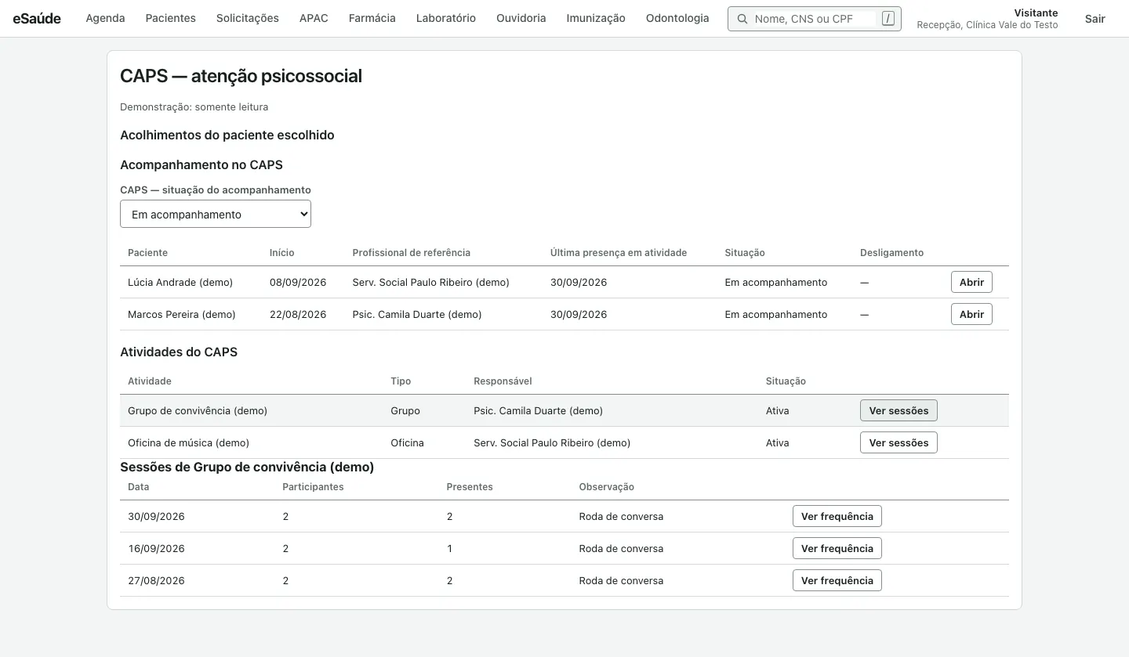Open the CAPS situação do acompanhamento dropdown
Screen dimensions: 1129x657
(x=216, y=214)
